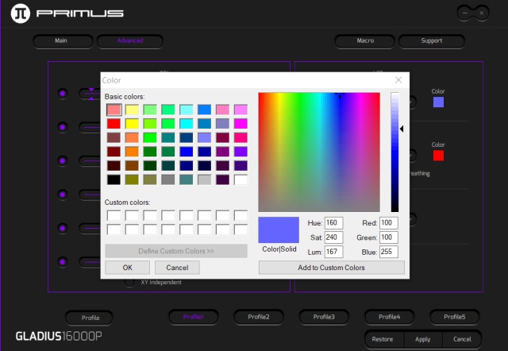Switch to the Main tab
Screen dimensions: 508x351
pos(63,40)
